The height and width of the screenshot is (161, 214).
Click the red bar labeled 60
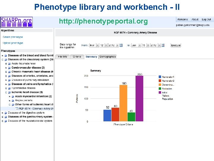115,114
